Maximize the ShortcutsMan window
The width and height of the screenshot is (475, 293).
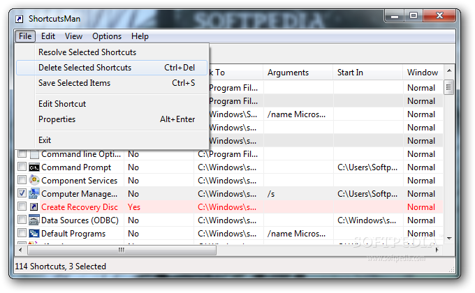[x=414, y=16]
